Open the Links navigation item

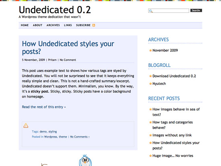click(x=68, y=25)
